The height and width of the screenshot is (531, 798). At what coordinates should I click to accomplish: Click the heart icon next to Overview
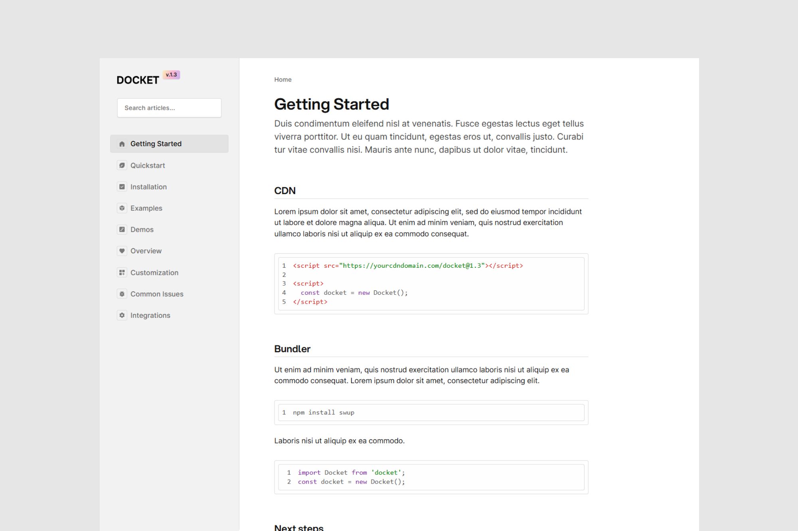tap(122, 251)
